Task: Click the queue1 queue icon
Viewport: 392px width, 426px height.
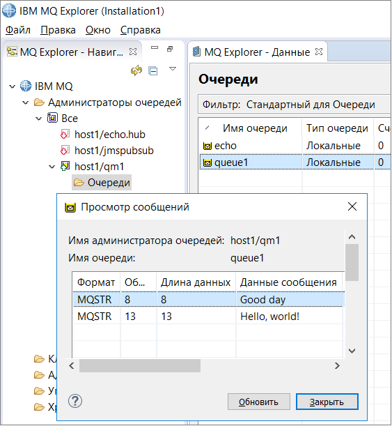Action: 207,162
